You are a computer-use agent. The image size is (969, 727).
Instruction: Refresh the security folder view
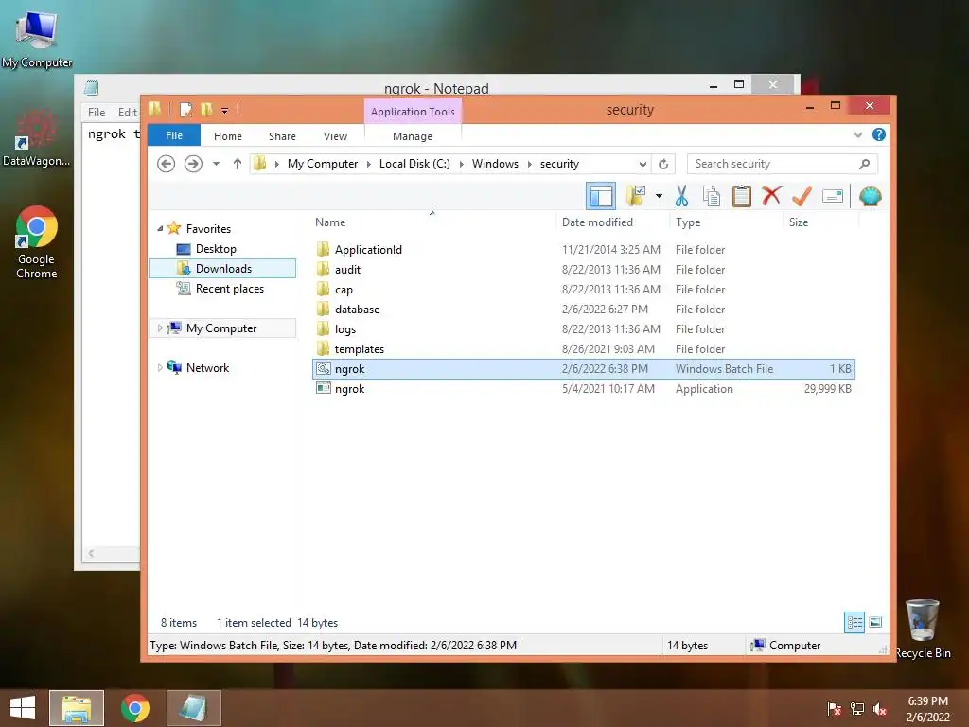pos(663,164)
